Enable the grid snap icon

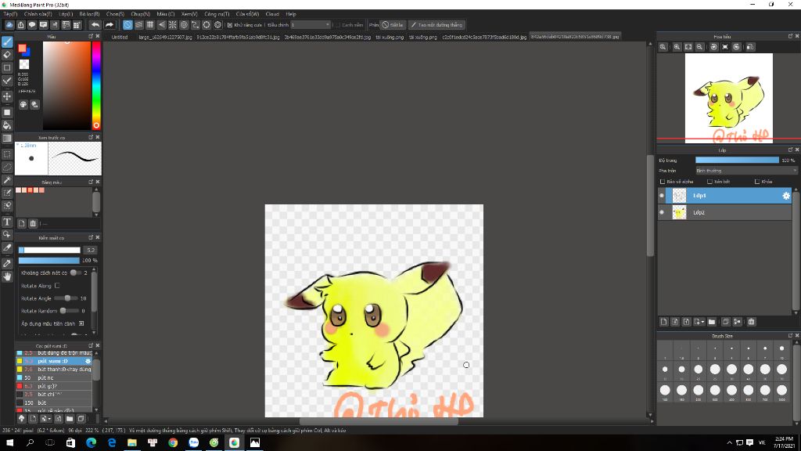(150, 24)
